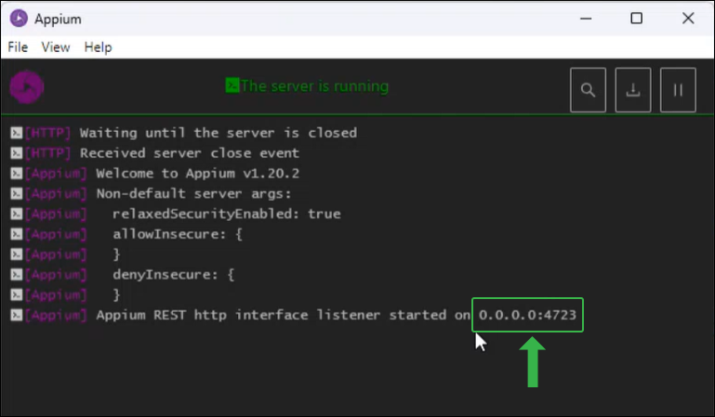Open the log search magnifier button
Viewport: 715px width, 417px height.
[588, 90]
